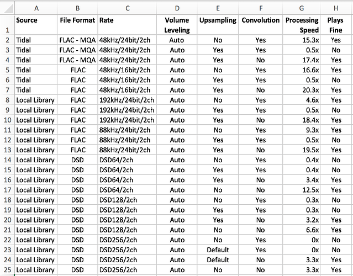Click 'Tidal' source cell in row 7
The height and width of the screenshot is (276, 353).
tap(36, 90)
